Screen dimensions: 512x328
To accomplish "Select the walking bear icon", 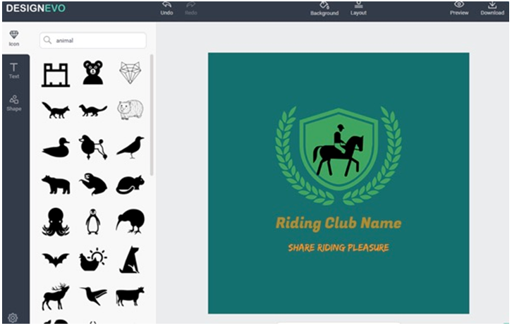I will point(56,185).
